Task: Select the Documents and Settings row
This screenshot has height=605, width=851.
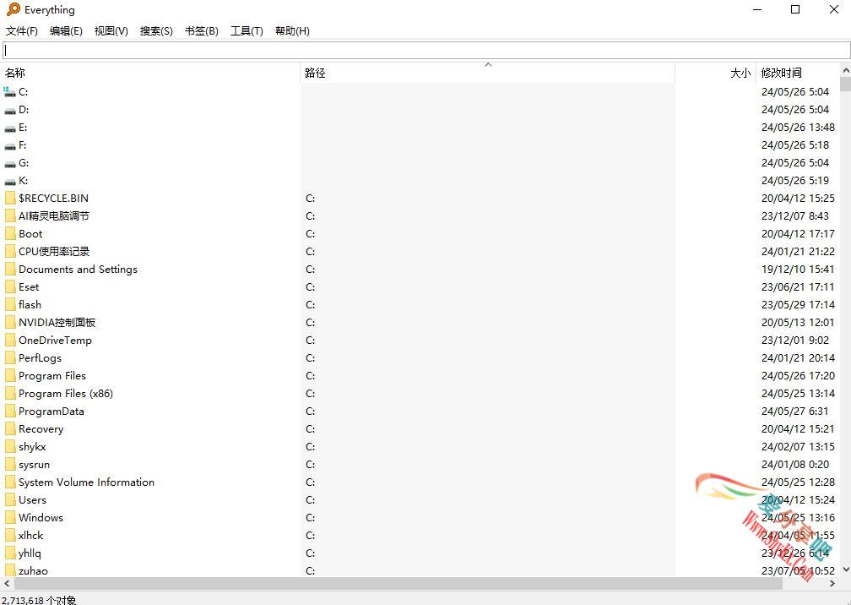Action: pyautogui.click(x=420, y=270)
